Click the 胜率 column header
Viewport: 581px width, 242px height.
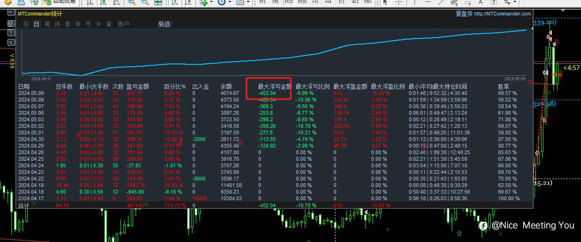504,86
